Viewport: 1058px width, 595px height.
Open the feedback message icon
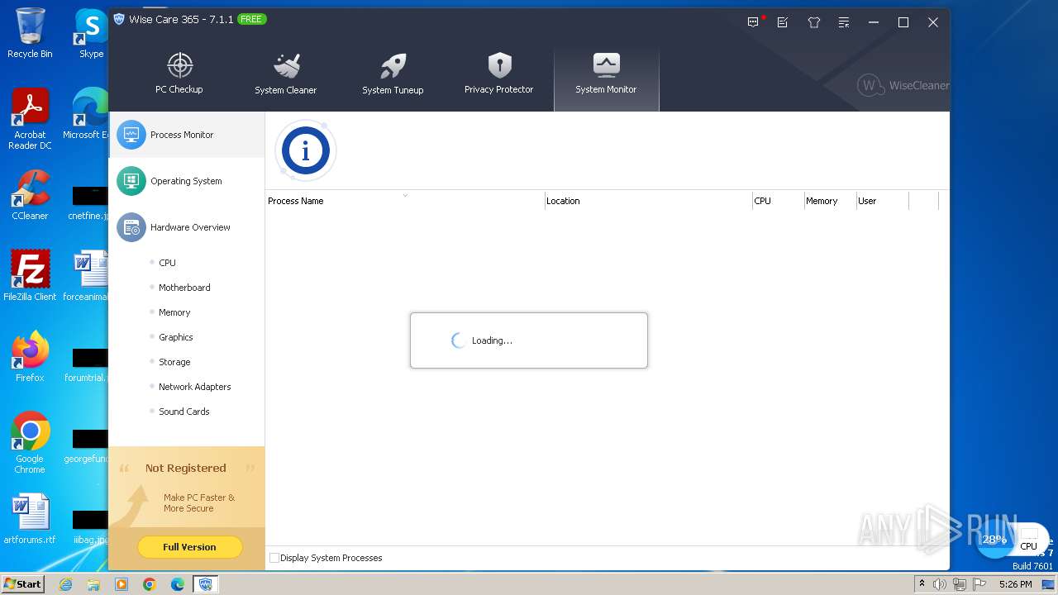tap(753, 22)
